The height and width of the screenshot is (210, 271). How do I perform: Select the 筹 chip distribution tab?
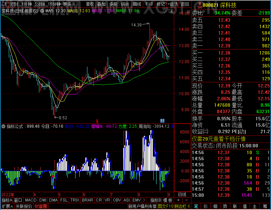pos(265,206)
